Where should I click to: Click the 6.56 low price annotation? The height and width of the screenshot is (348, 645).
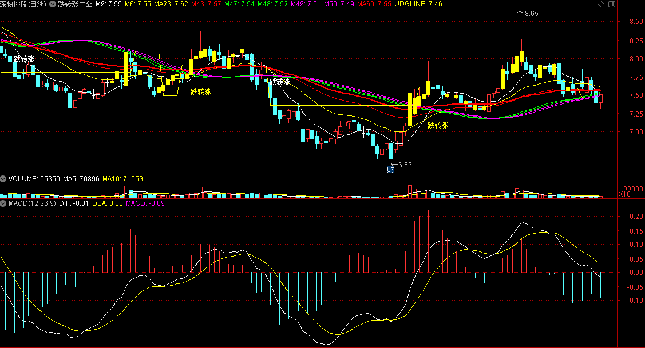coord(405,165)
